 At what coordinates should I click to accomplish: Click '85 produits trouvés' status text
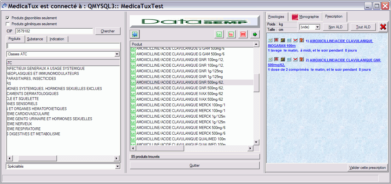click(145, 157)
